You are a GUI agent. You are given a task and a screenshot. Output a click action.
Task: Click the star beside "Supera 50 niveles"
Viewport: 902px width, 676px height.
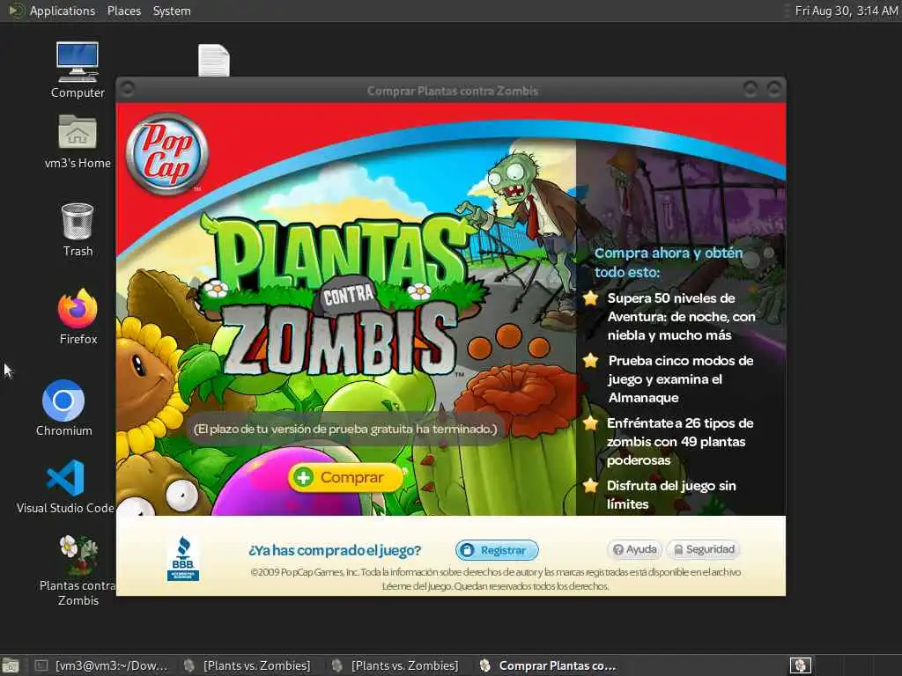coord(591,298)
